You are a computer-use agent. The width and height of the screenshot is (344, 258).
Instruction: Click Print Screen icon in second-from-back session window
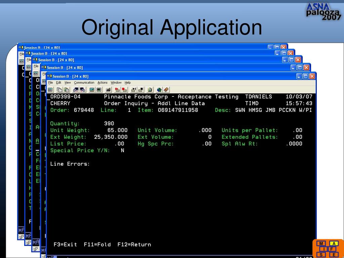pos(29,67)
